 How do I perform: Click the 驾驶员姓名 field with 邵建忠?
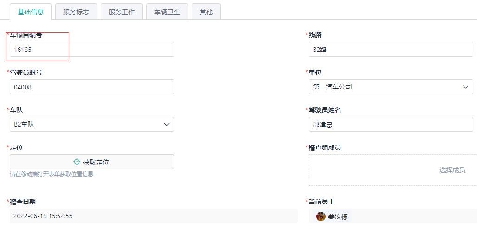[391, 125]
